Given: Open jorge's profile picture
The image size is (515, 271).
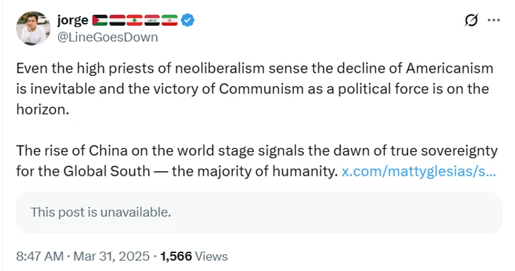Looking at the screenshot, I should click(33, 28).
